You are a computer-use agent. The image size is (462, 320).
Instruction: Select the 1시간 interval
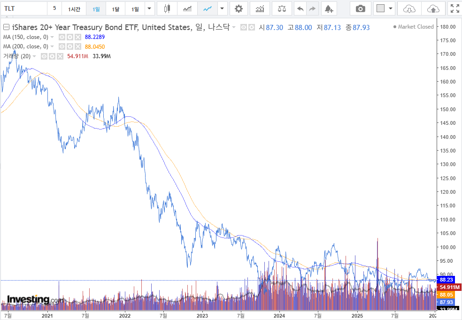click(x=74, y=8)
